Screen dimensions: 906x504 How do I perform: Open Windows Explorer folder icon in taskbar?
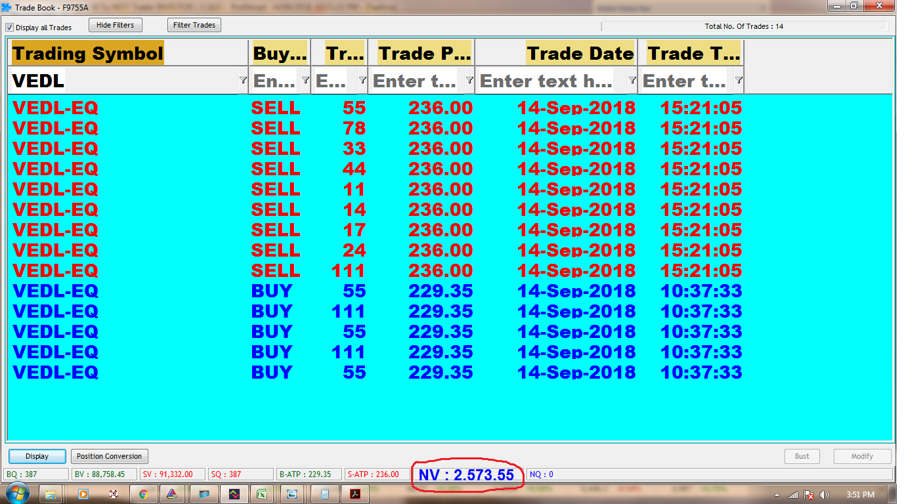click(51, 494)
